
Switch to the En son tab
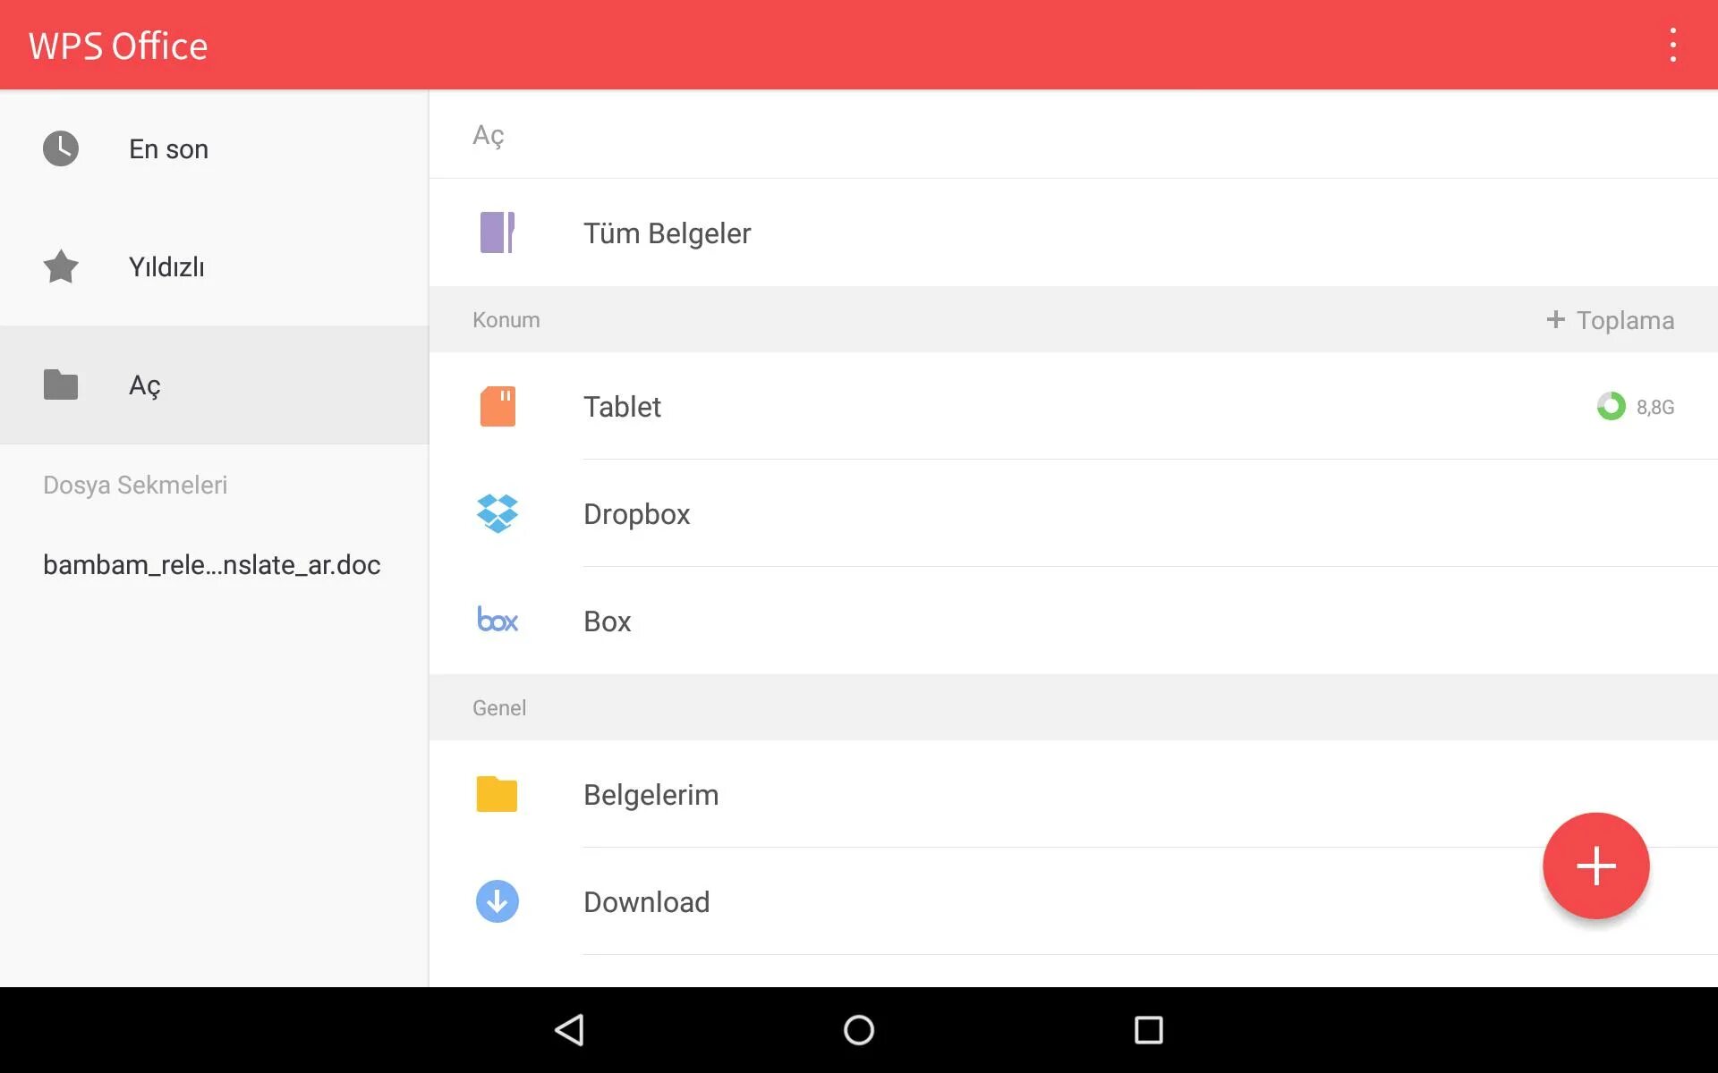tap(168, 148)
